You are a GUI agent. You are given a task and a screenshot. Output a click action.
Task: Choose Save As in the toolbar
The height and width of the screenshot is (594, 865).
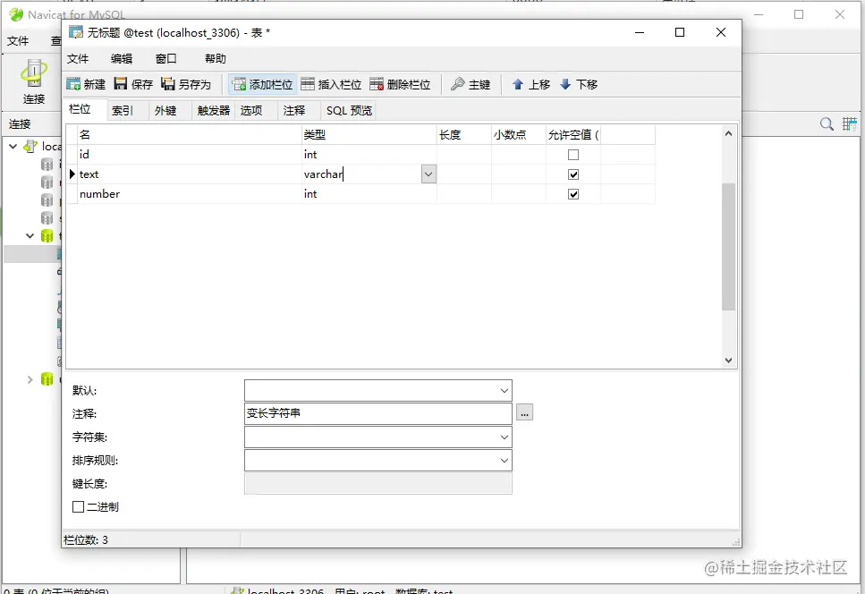(186, 84)
